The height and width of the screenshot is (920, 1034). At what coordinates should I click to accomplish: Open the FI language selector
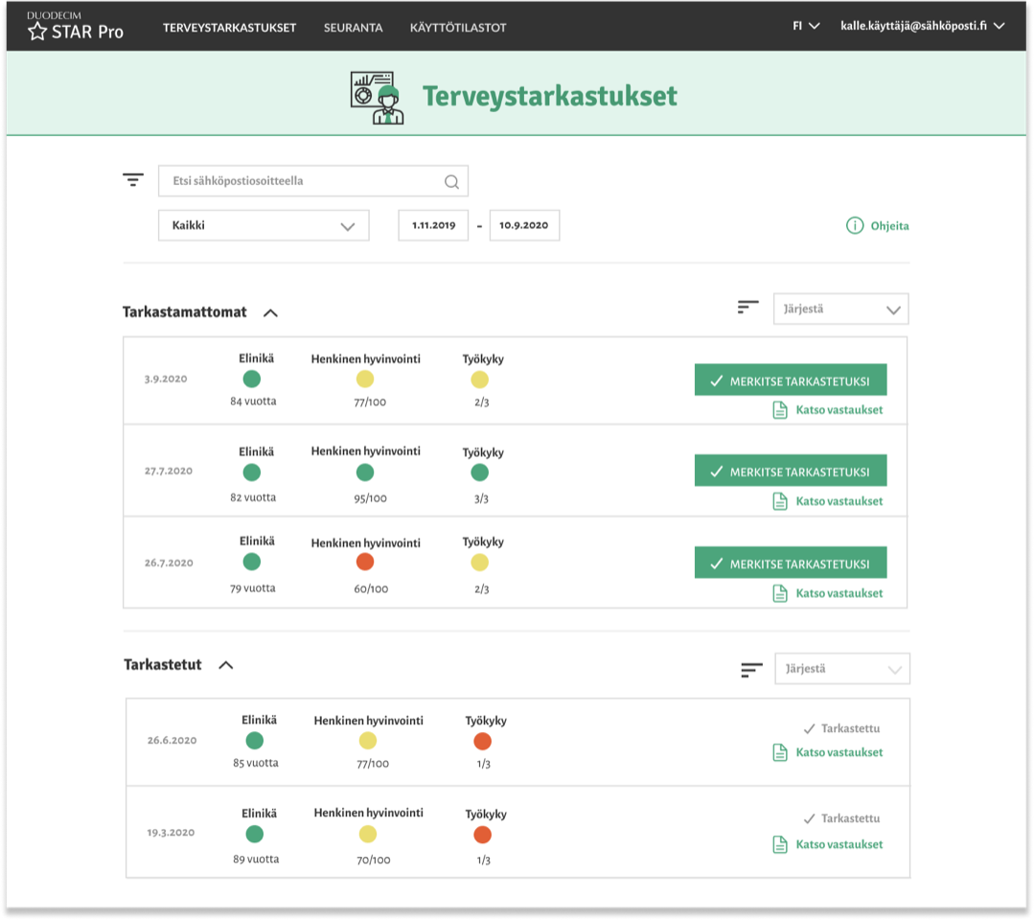point(806,26)
